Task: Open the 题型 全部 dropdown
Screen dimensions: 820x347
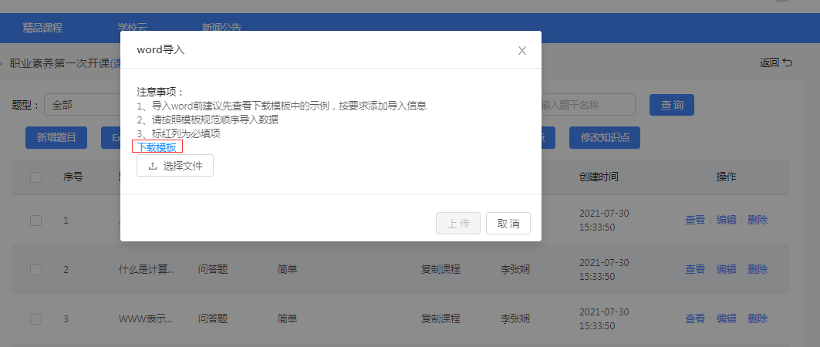Action: coord(82,105)
